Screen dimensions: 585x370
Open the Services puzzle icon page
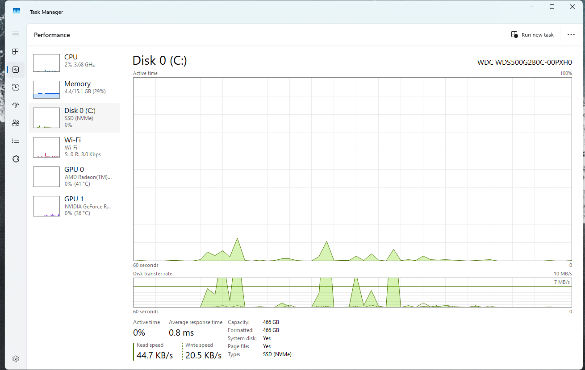(16, 159)
